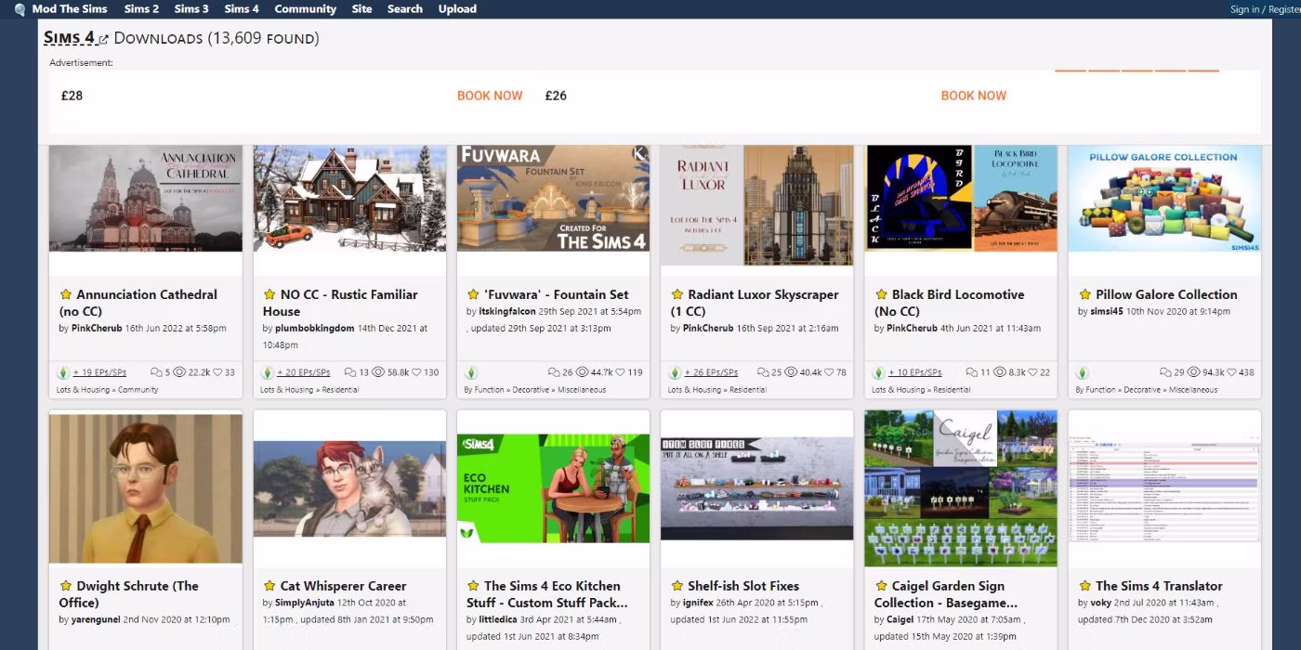Click the star icon beside NO CC - Rustic Familiar House
Image resolution: width=1301 pixels, height=650 pixels.
tap(269, 294)
